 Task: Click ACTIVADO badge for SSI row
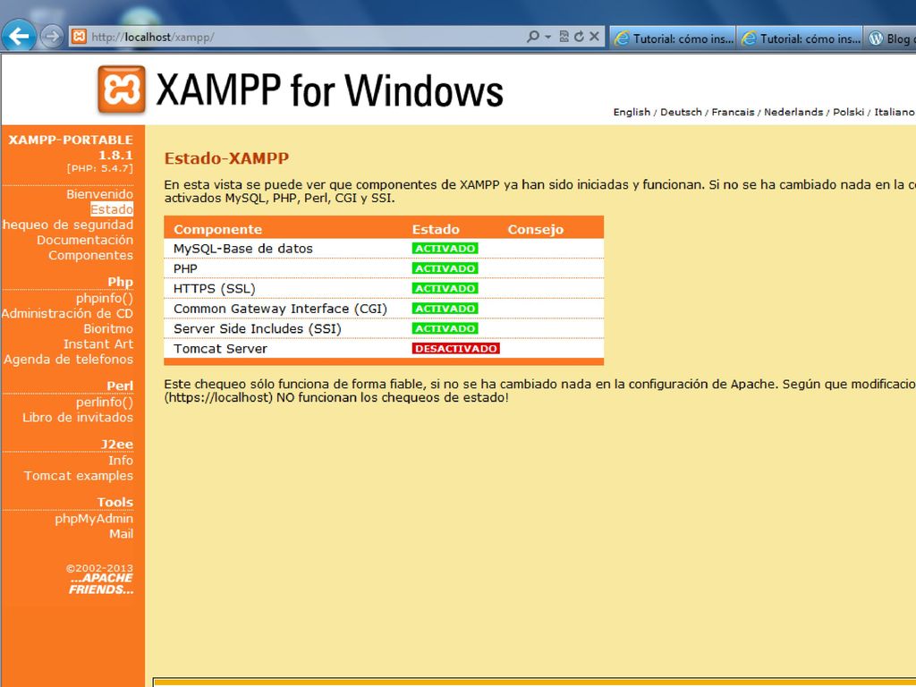[x=445, y=328]
